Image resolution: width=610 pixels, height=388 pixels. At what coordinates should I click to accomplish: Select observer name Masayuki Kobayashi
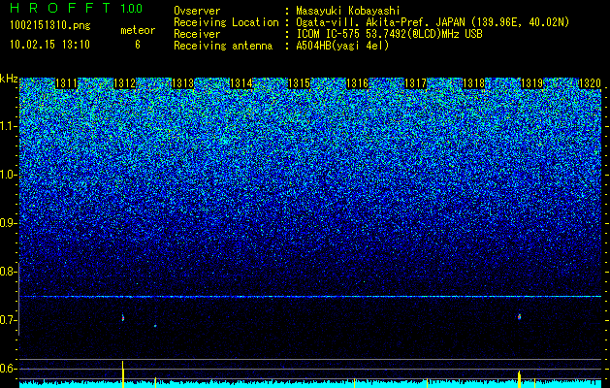[x=348, y=11]
